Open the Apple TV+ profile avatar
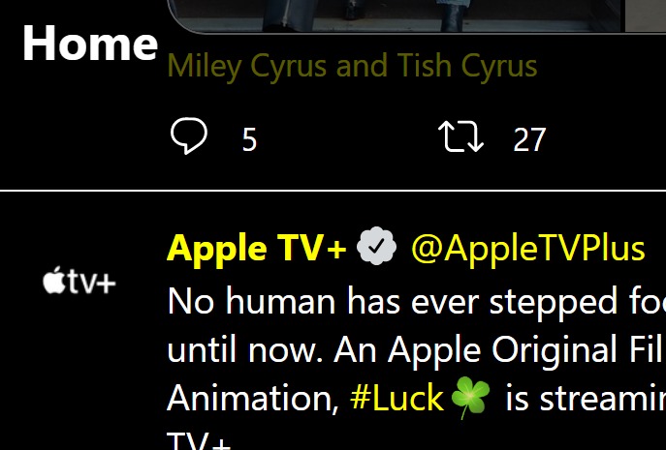Image resolution: width=666 pixels, height=450 pixels. coord(79,282)
